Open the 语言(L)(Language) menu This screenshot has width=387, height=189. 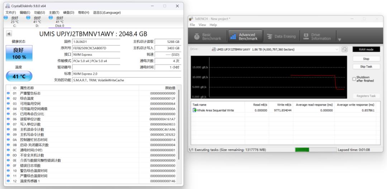107,13
